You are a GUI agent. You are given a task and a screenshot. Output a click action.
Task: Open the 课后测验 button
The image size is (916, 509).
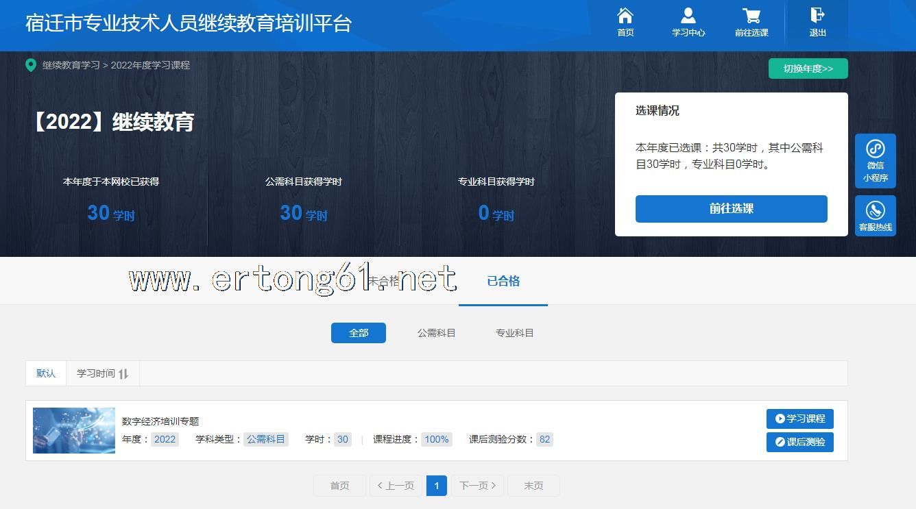pos(799,442)
